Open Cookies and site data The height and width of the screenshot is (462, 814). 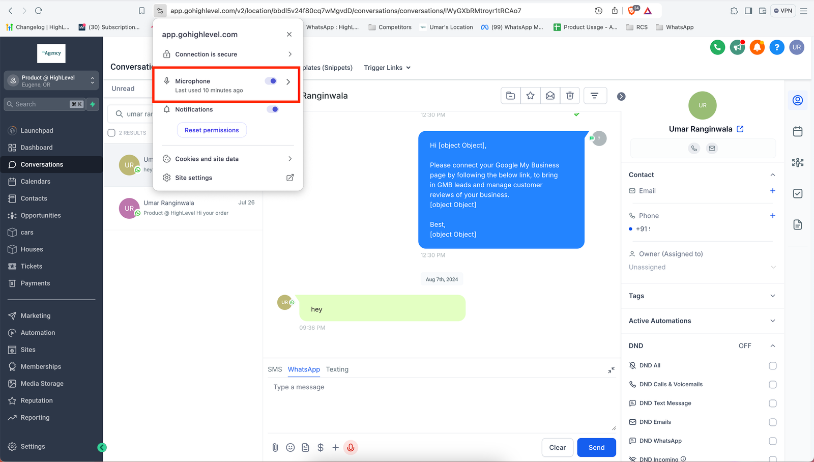(227, 159)
